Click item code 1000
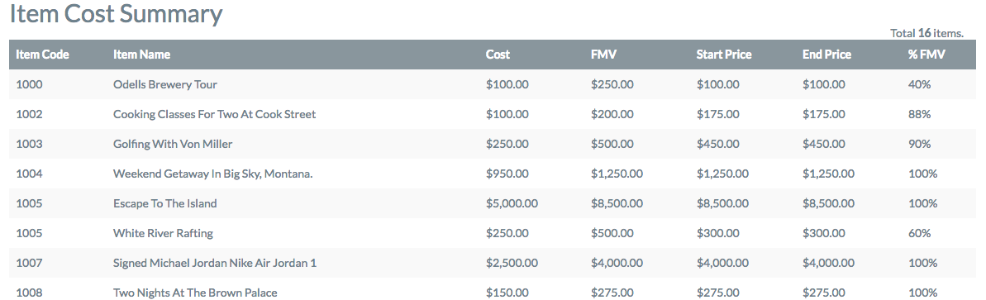 (x=29, y=84)
